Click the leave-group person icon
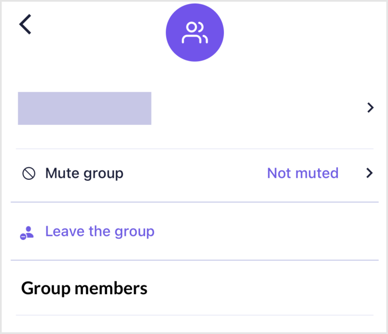 pos(27,233)
